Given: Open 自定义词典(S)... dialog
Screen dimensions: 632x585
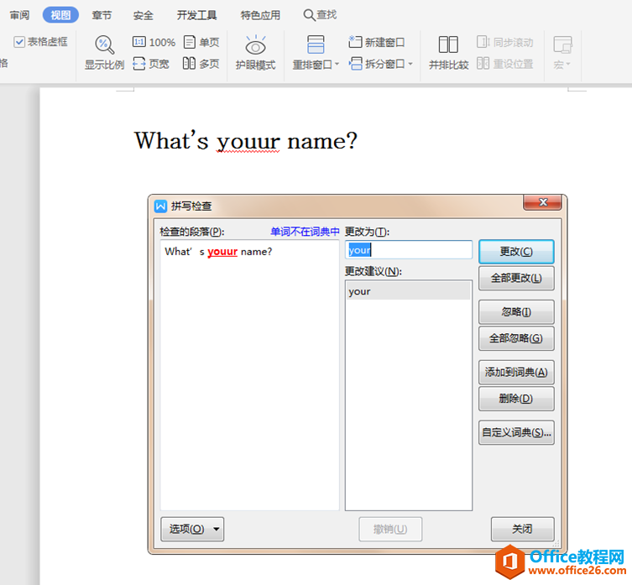Looking at the screenshot, I should coord(516,432).
